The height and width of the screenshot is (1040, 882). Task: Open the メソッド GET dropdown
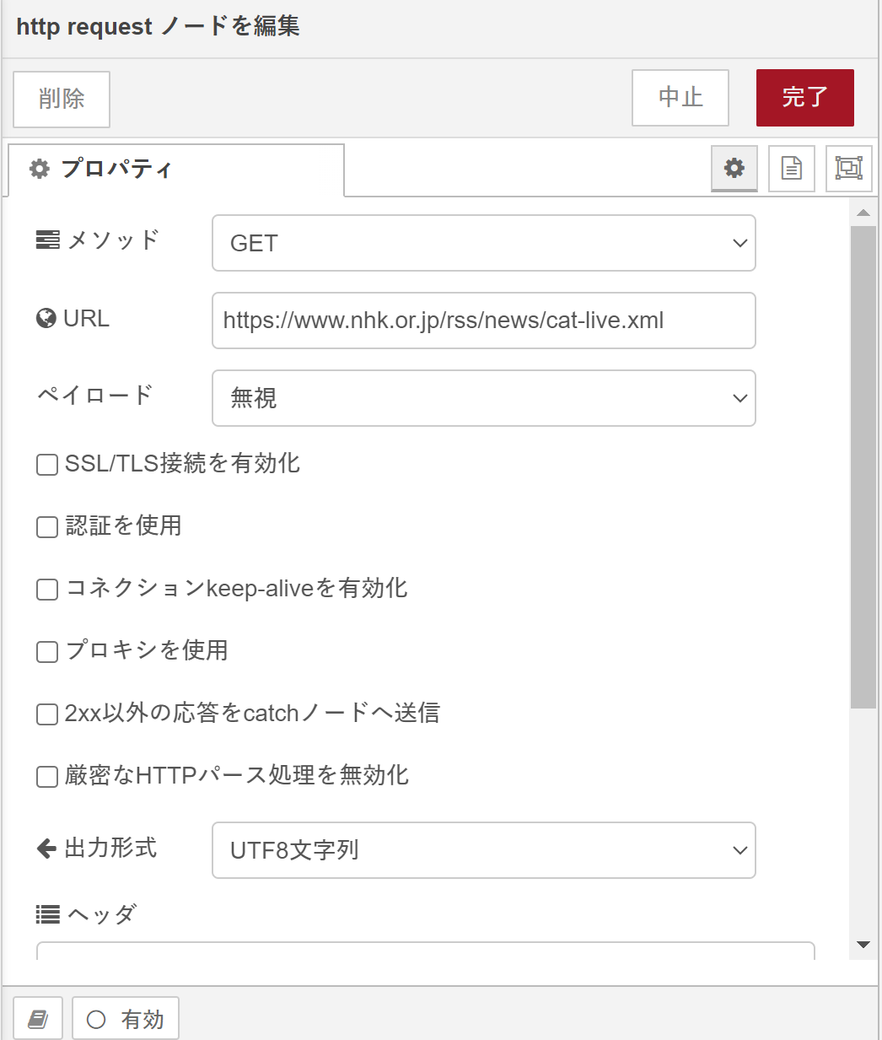pos(484,243)
